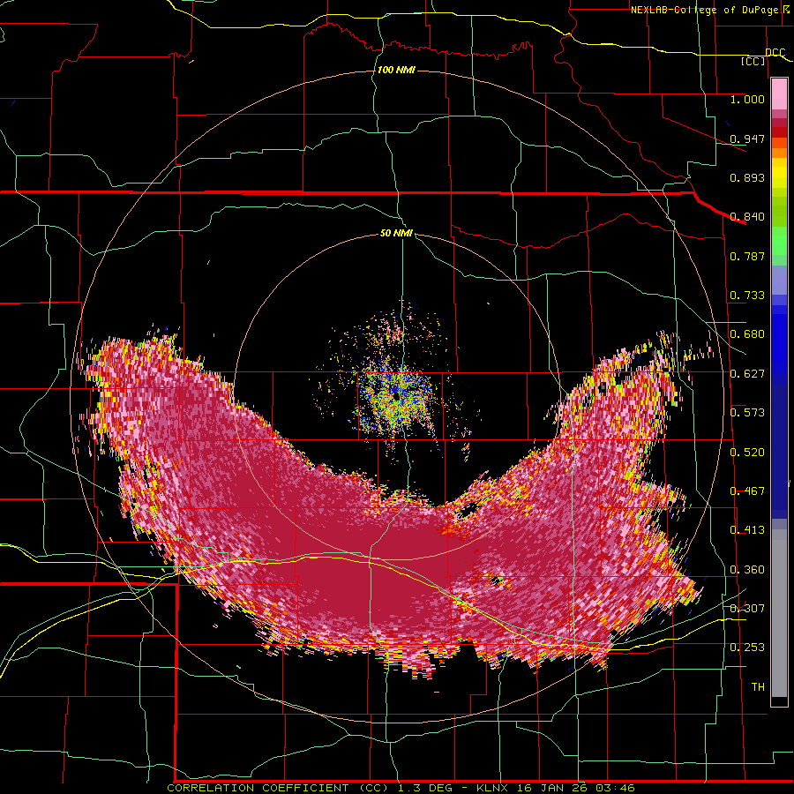Click the periwinkle segment of the color bar

point(779,281)
